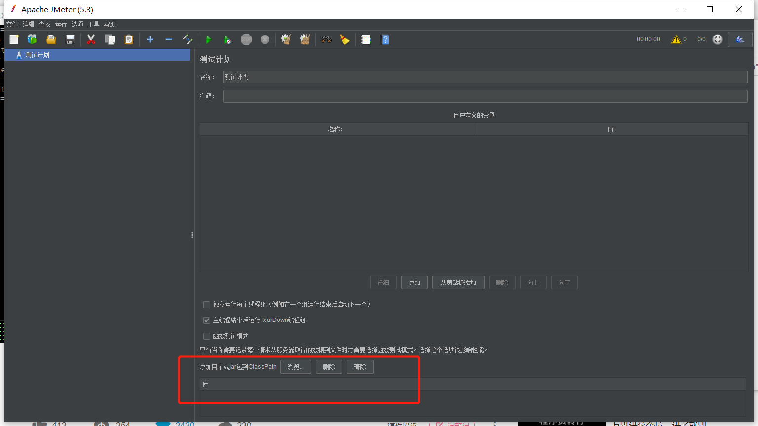The image size is (758, 426).
Task: Open Help with the question mark icon
Action: 385,39
